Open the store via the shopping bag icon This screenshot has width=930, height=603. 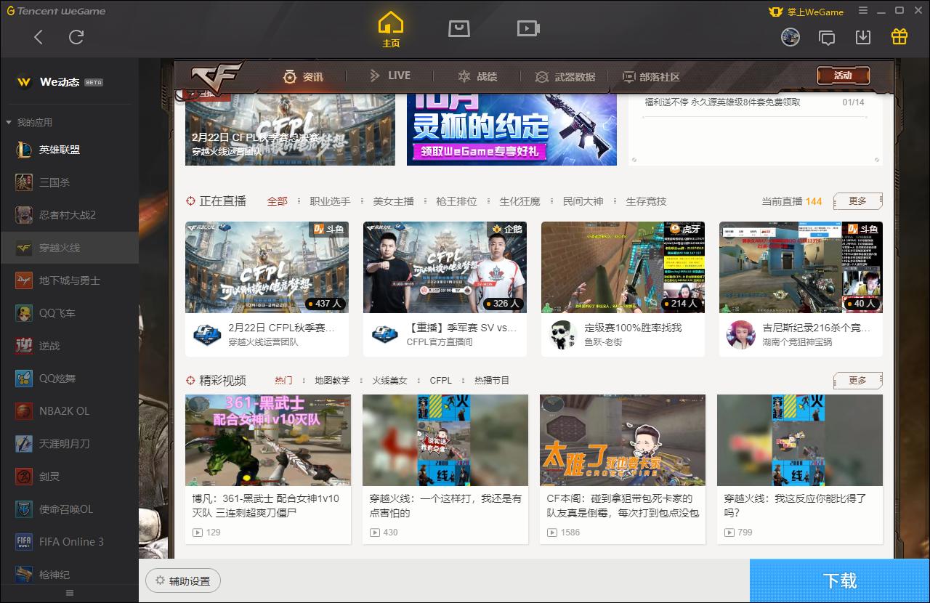coord(458,29)
